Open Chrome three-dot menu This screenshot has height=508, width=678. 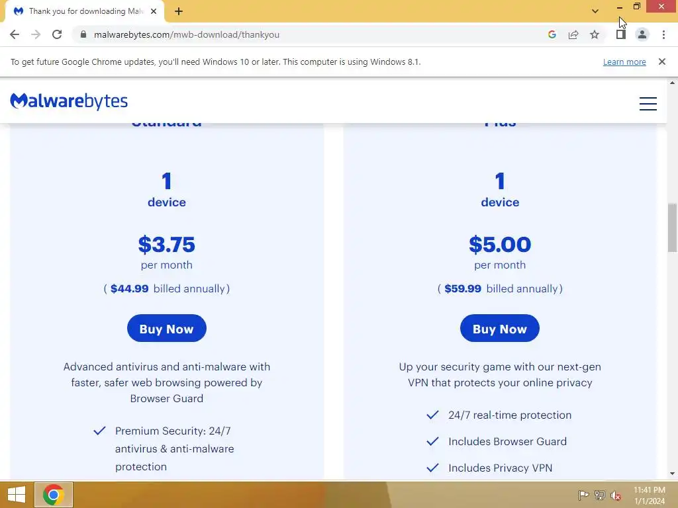663,34
